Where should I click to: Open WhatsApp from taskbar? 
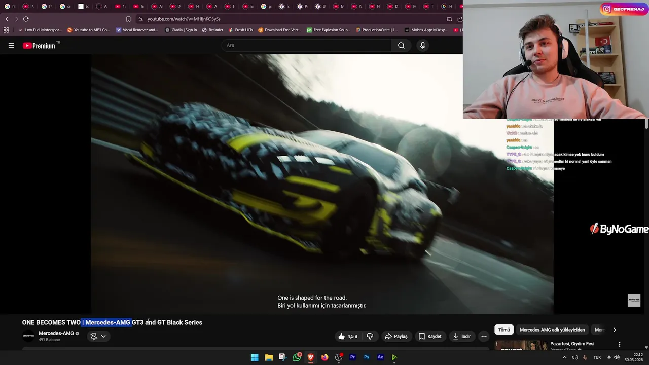pyautogui.click(x=297, y=357)
